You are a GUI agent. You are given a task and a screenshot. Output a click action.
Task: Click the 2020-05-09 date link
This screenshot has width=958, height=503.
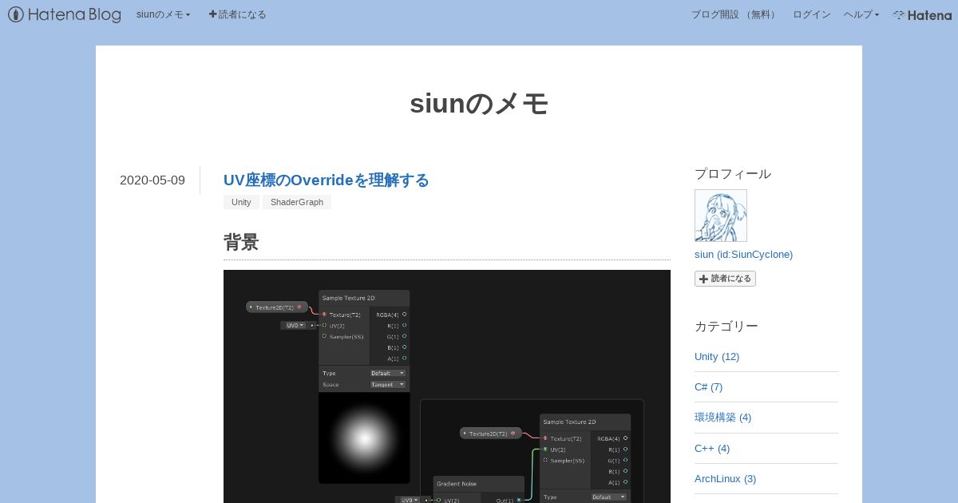[152, 180]
